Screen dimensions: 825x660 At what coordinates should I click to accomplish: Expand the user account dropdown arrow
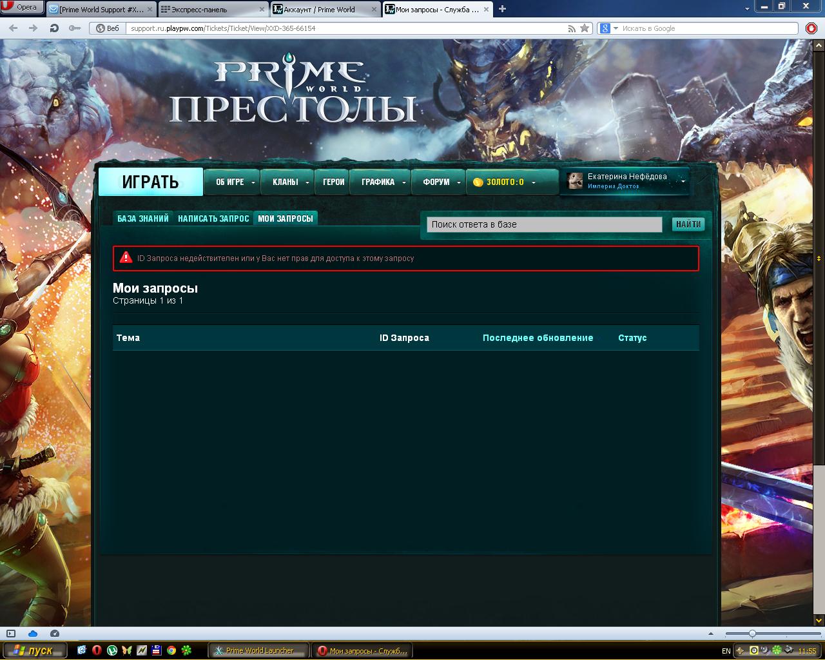pos(683,181)
